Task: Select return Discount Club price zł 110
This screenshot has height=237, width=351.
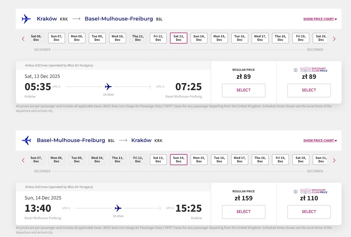Action: 309,212
